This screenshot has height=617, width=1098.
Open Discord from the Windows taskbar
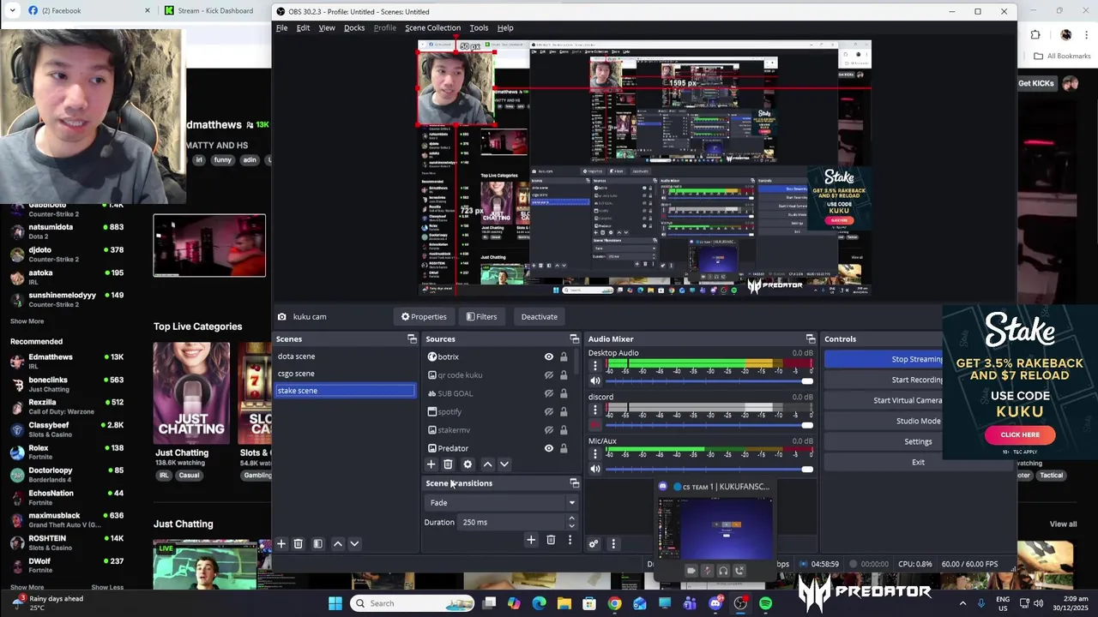(715, 603)
